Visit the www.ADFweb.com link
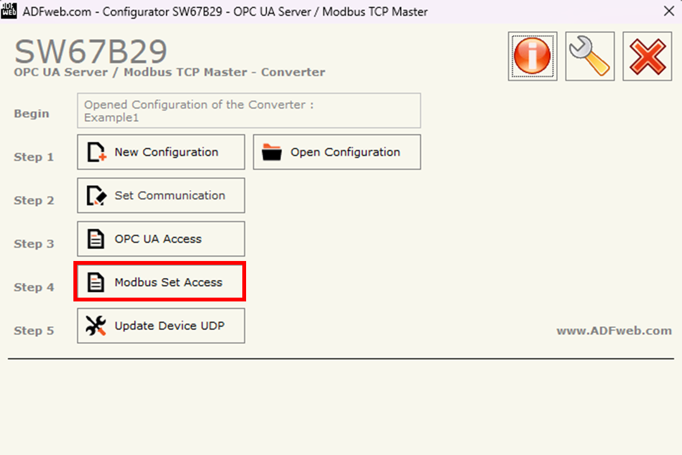Image resolution: width=682 pixels, height=455 pixels. (614, 330)
